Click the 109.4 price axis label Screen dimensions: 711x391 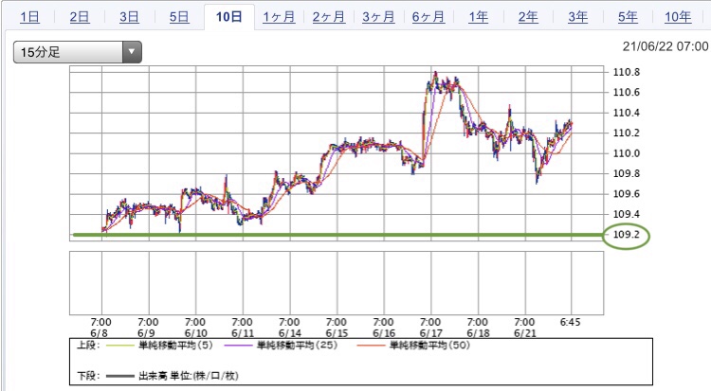(627, 214)
